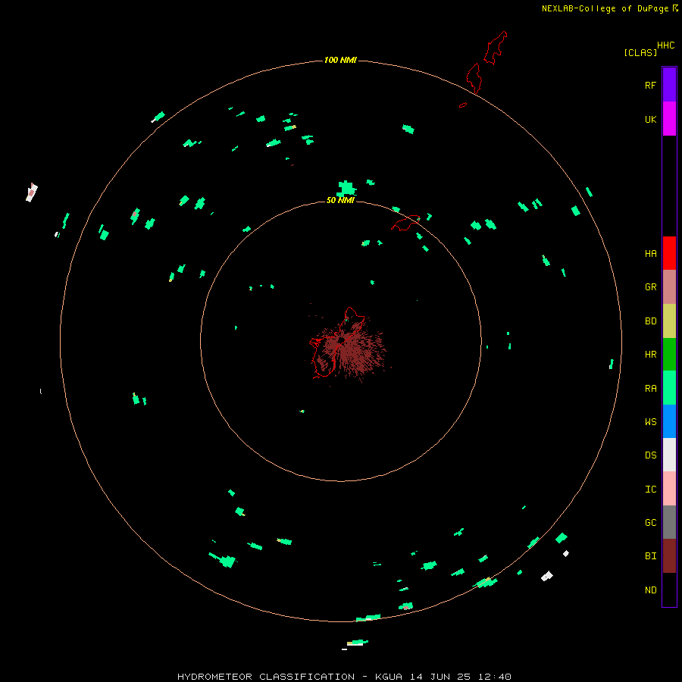
Task: Click the BI brown legend swatch
Action: coord(669,556)
